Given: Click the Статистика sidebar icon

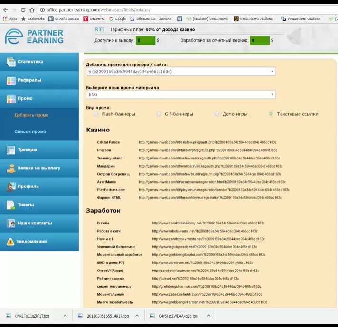Looking at the screenshot, I should [x=11, y=62].
